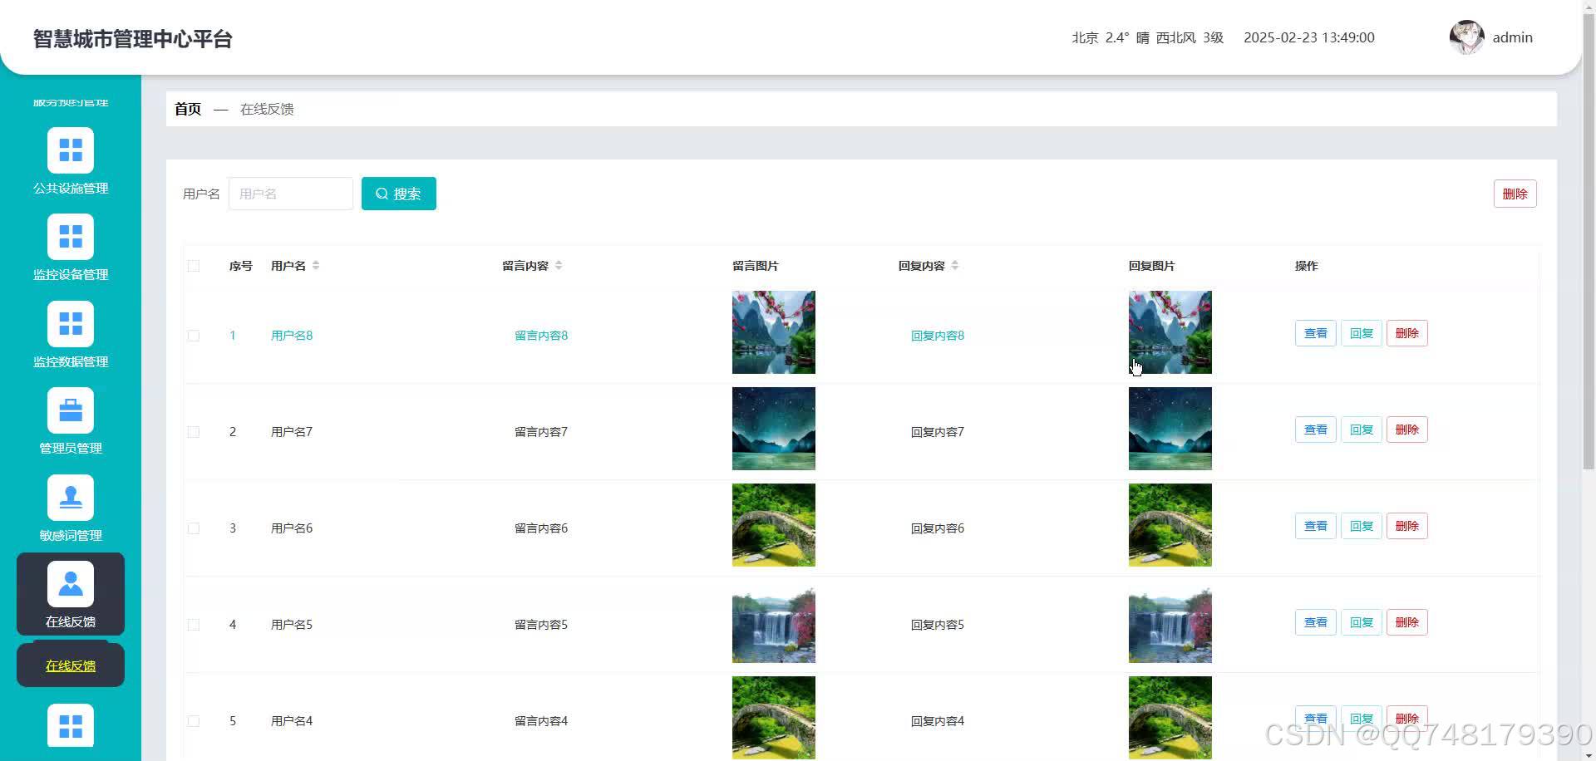Click 删除 for 用户名8 row

click(1407, 333)
